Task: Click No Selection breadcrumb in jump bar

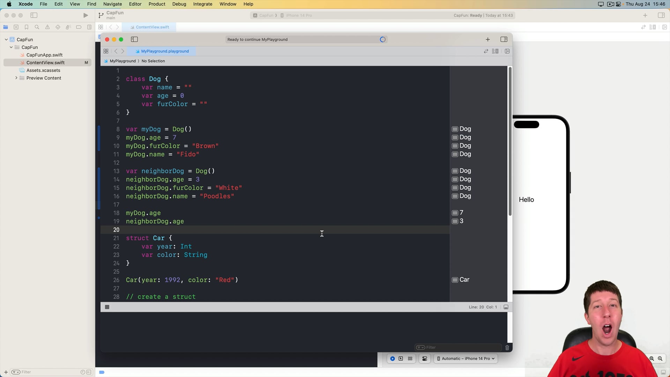Action: 153,61
